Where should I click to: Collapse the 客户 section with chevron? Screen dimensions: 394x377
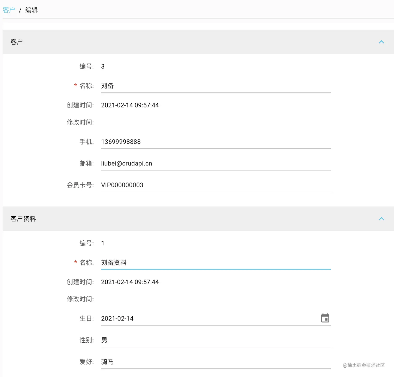(x=381, y=42)
